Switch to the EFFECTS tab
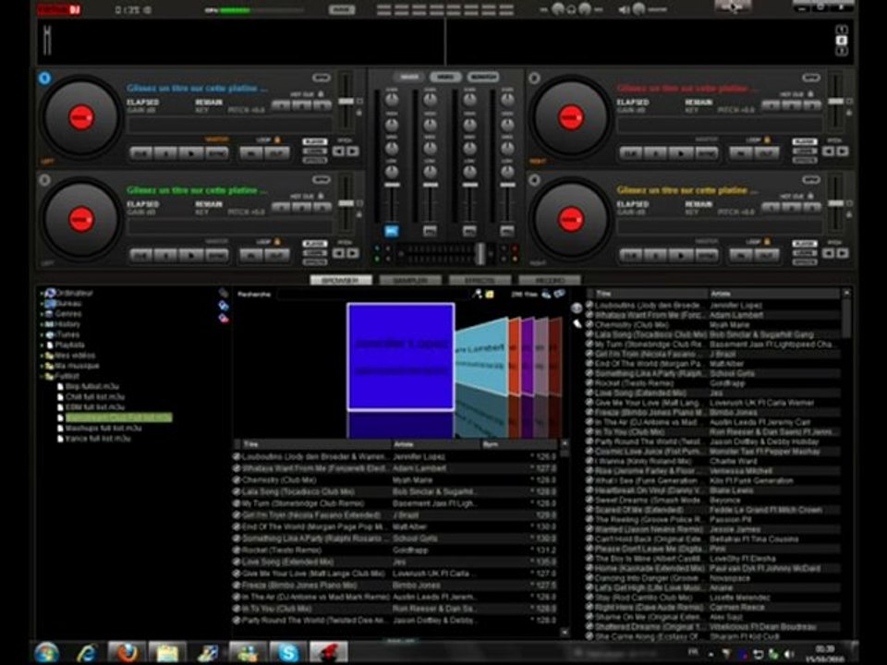 480,280
